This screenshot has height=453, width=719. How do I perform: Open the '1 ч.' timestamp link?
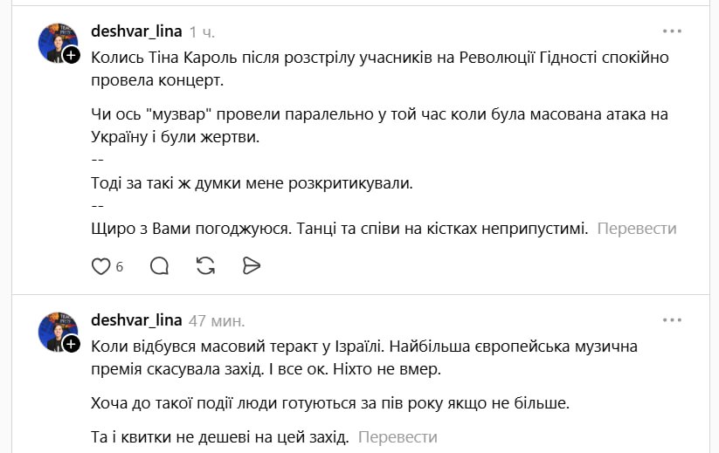coord(202,32)
